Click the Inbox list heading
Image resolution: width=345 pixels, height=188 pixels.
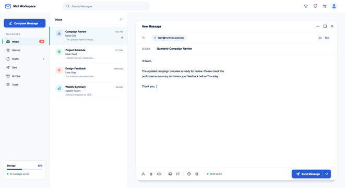[58, 20]
